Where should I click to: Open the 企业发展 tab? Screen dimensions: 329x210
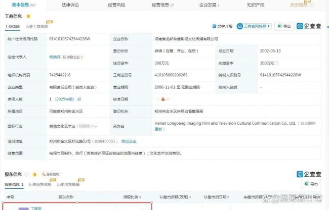(x=209, y=5)
